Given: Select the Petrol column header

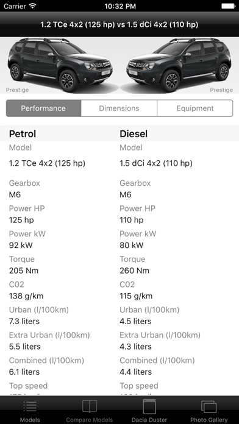Looking at the screenshot, I should click(23, 133).
